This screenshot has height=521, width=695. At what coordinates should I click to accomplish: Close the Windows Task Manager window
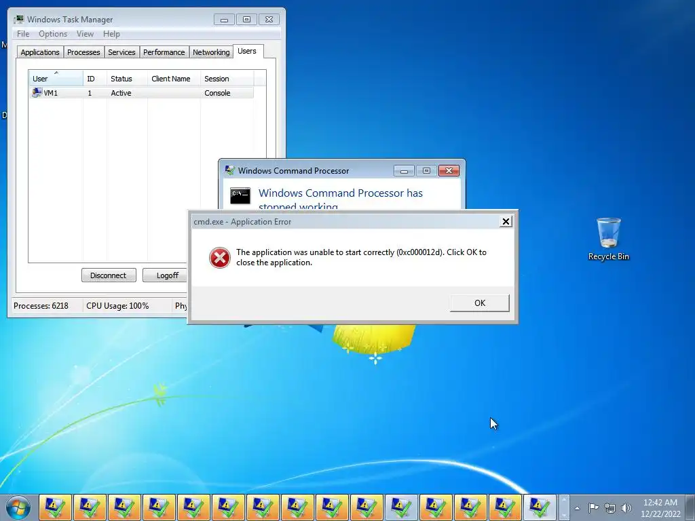pyautogui.click(x=269, y=20)
